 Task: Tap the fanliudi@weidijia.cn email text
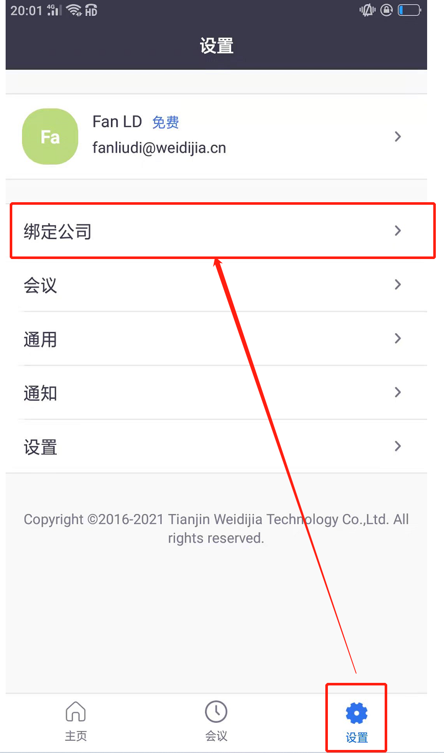(x=159, y=148)
